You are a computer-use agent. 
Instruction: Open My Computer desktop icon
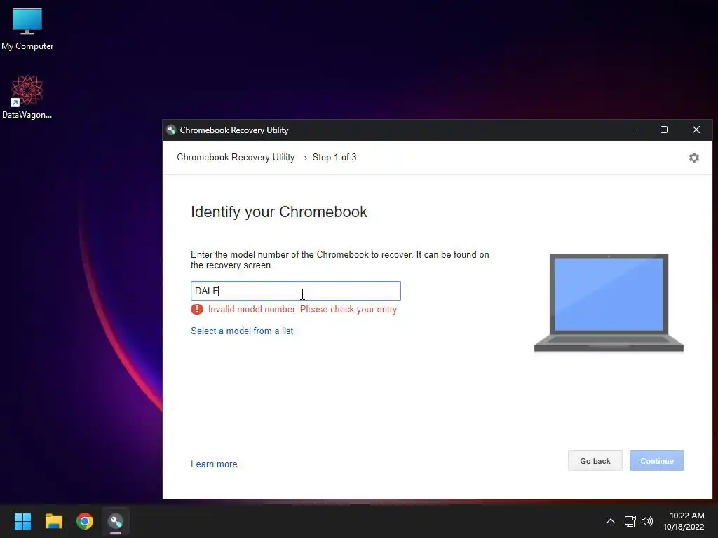coord(27,29)
